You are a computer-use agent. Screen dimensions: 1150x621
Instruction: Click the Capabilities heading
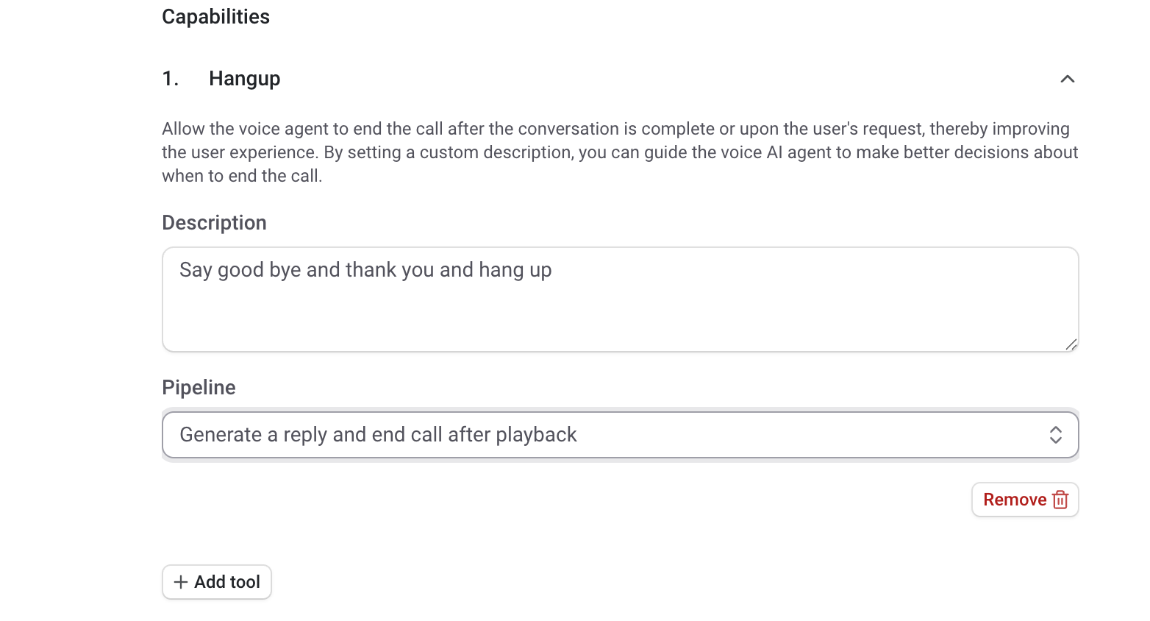click(215, 17)
